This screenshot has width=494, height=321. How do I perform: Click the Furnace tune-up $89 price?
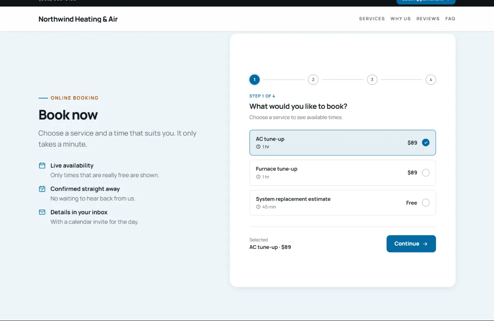click(x=412, y=173)
